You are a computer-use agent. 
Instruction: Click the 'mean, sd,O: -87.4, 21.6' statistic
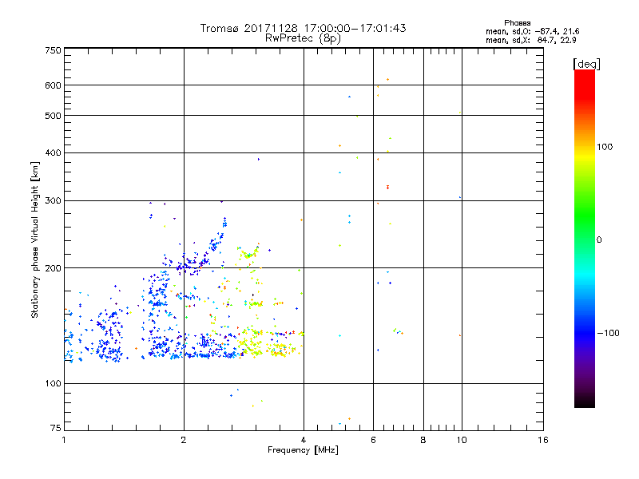coord(532,31)
